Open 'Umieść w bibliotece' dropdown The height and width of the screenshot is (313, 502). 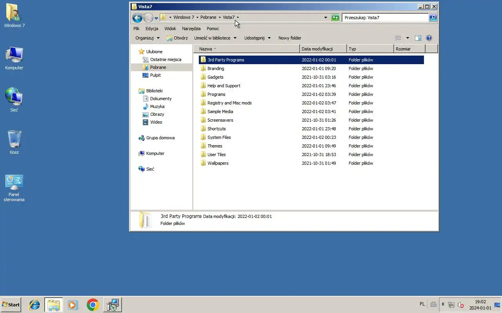point(215,38)
